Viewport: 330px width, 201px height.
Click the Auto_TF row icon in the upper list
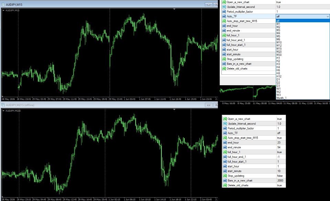224,16
